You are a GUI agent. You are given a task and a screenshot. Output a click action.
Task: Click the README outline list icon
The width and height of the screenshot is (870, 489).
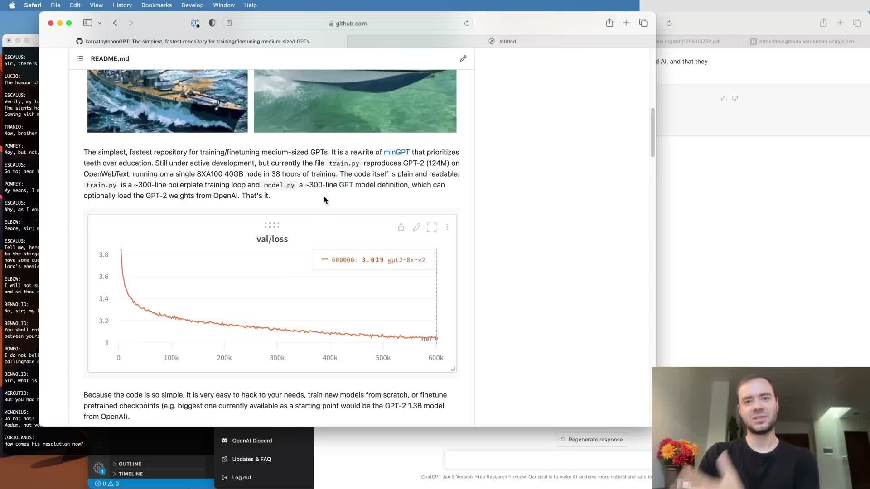(x=80, y=58)
